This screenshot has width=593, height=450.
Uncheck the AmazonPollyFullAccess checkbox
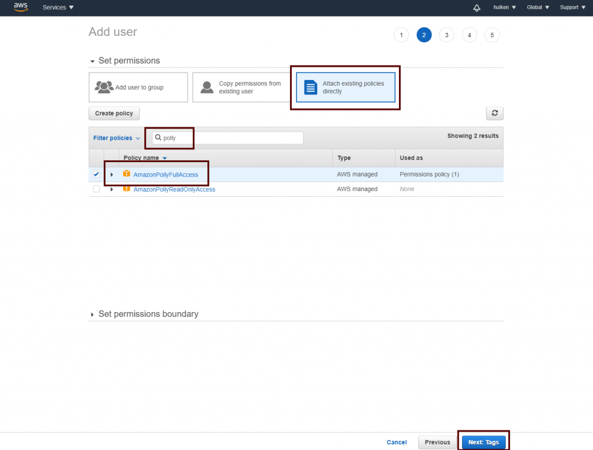coord(96,174)
